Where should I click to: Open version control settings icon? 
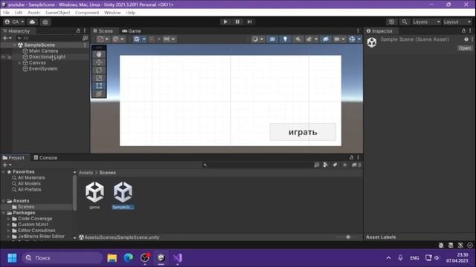[x=45, y=22]
